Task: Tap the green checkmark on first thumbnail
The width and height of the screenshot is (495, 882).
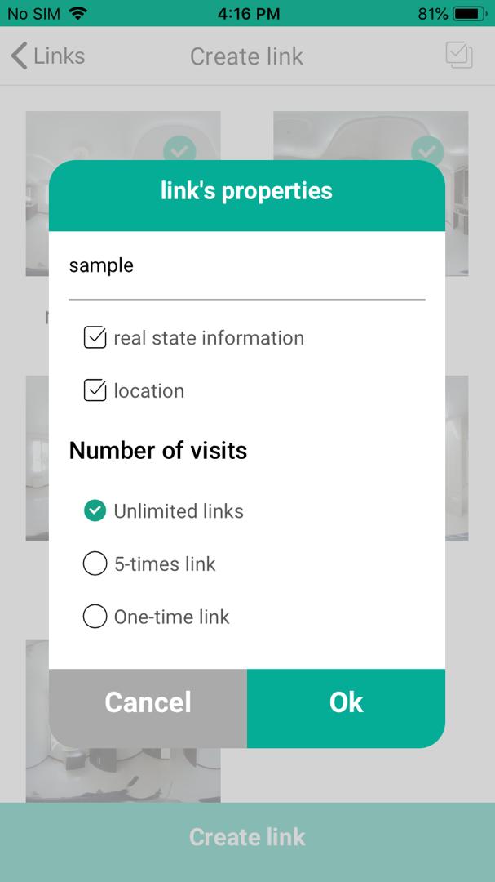Action: (x=179, y=152)
